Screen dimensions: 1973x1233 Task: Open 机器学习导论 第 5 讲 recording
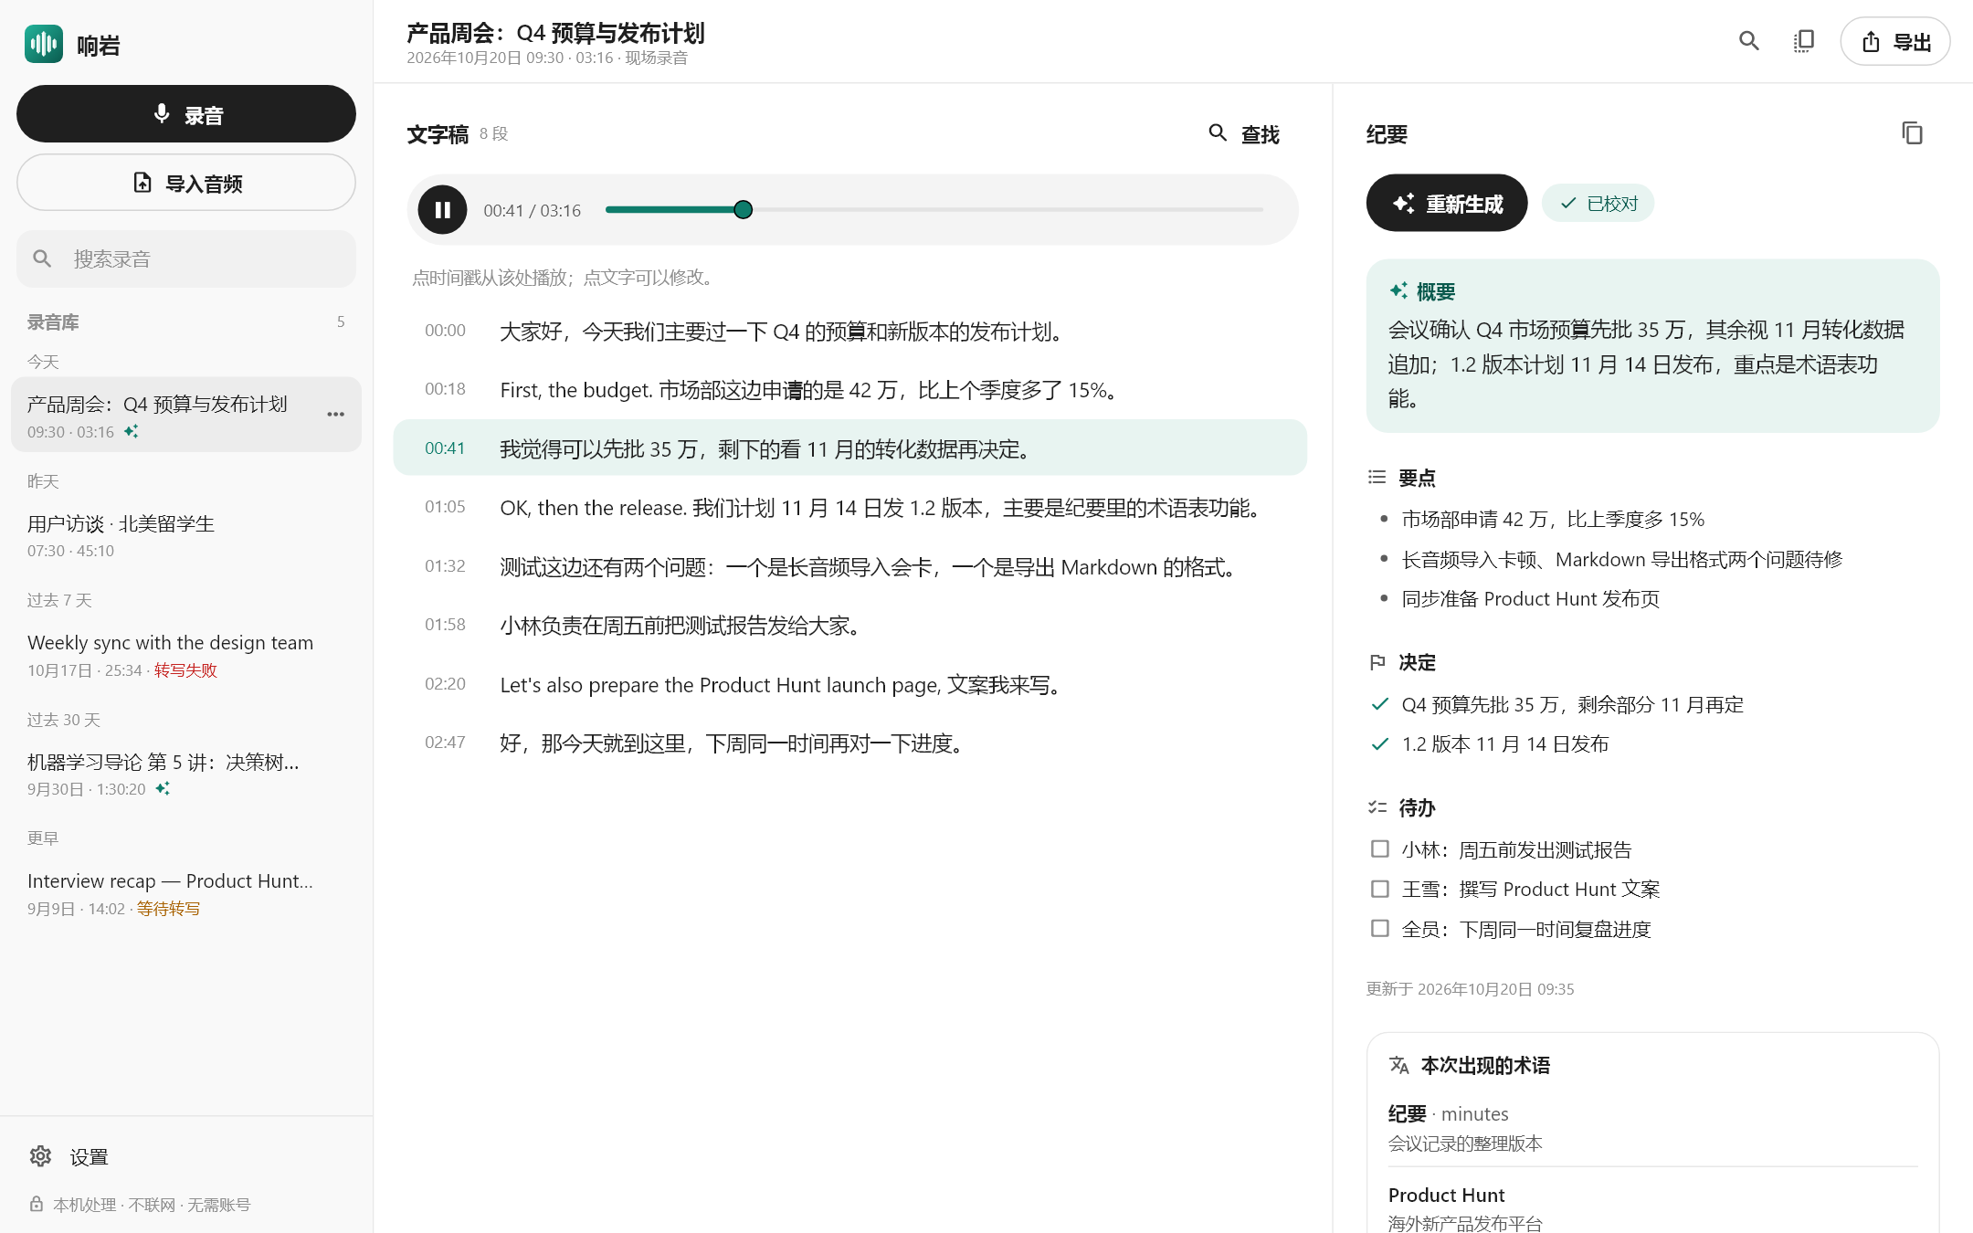pyautogui.click(x=186, y=774)
